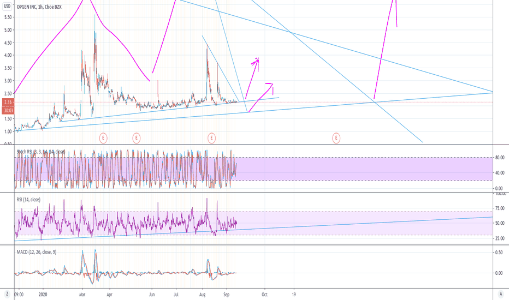Click the 2020 label on time axis
Viewport: 509px width, 300px height.
43,295
